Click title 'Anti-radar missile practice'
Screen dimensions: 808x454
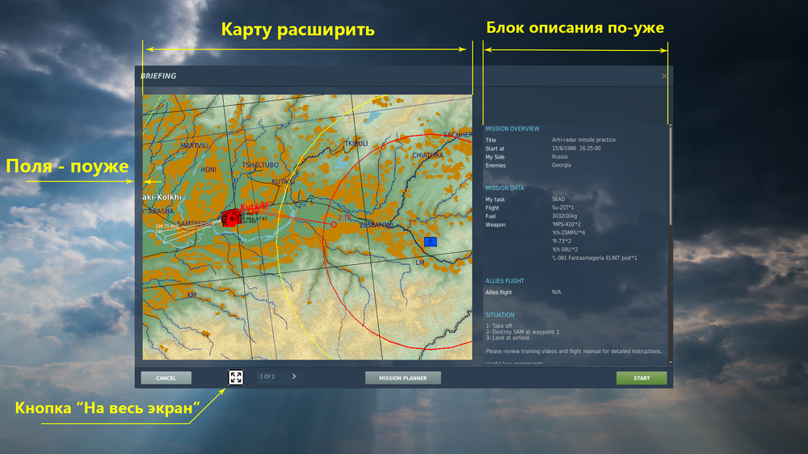pyautogui.click(x=584, y=140)
